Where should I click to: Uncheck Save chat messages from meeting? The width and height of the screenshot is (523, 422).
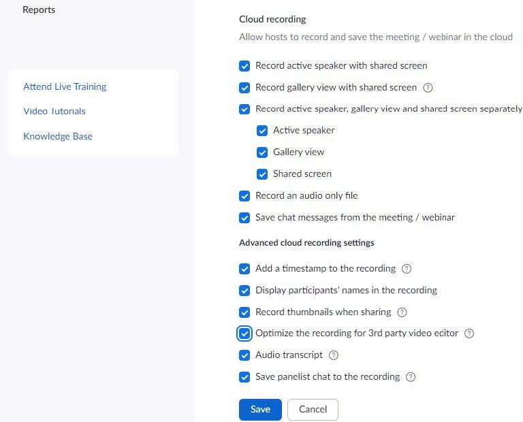[244, 218]
